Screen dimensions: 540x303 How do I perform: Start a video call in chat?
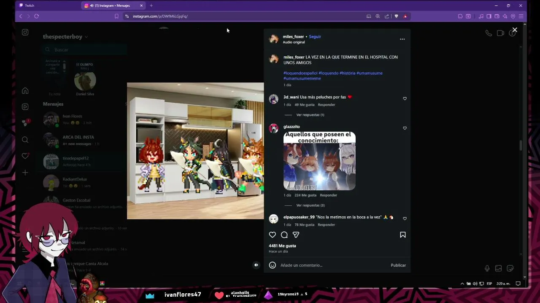500,33
